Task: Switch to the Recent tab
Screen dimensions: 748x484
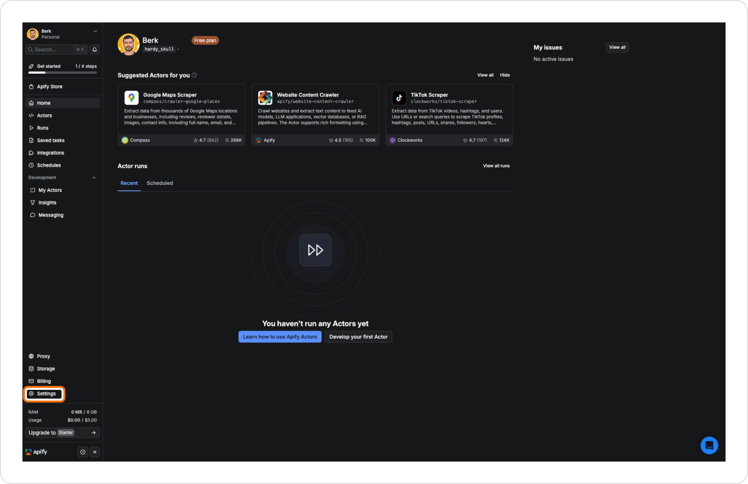Action: (x=129, y=183)
